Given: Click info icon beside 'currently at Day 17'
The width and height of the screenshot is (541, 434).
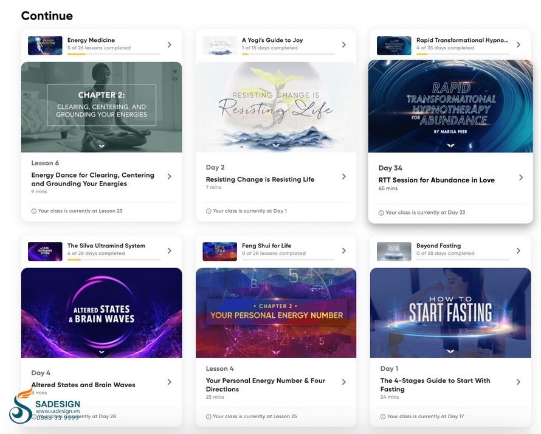Looking at the screenshot, I should pyautogui.click(x=382, y=417).
